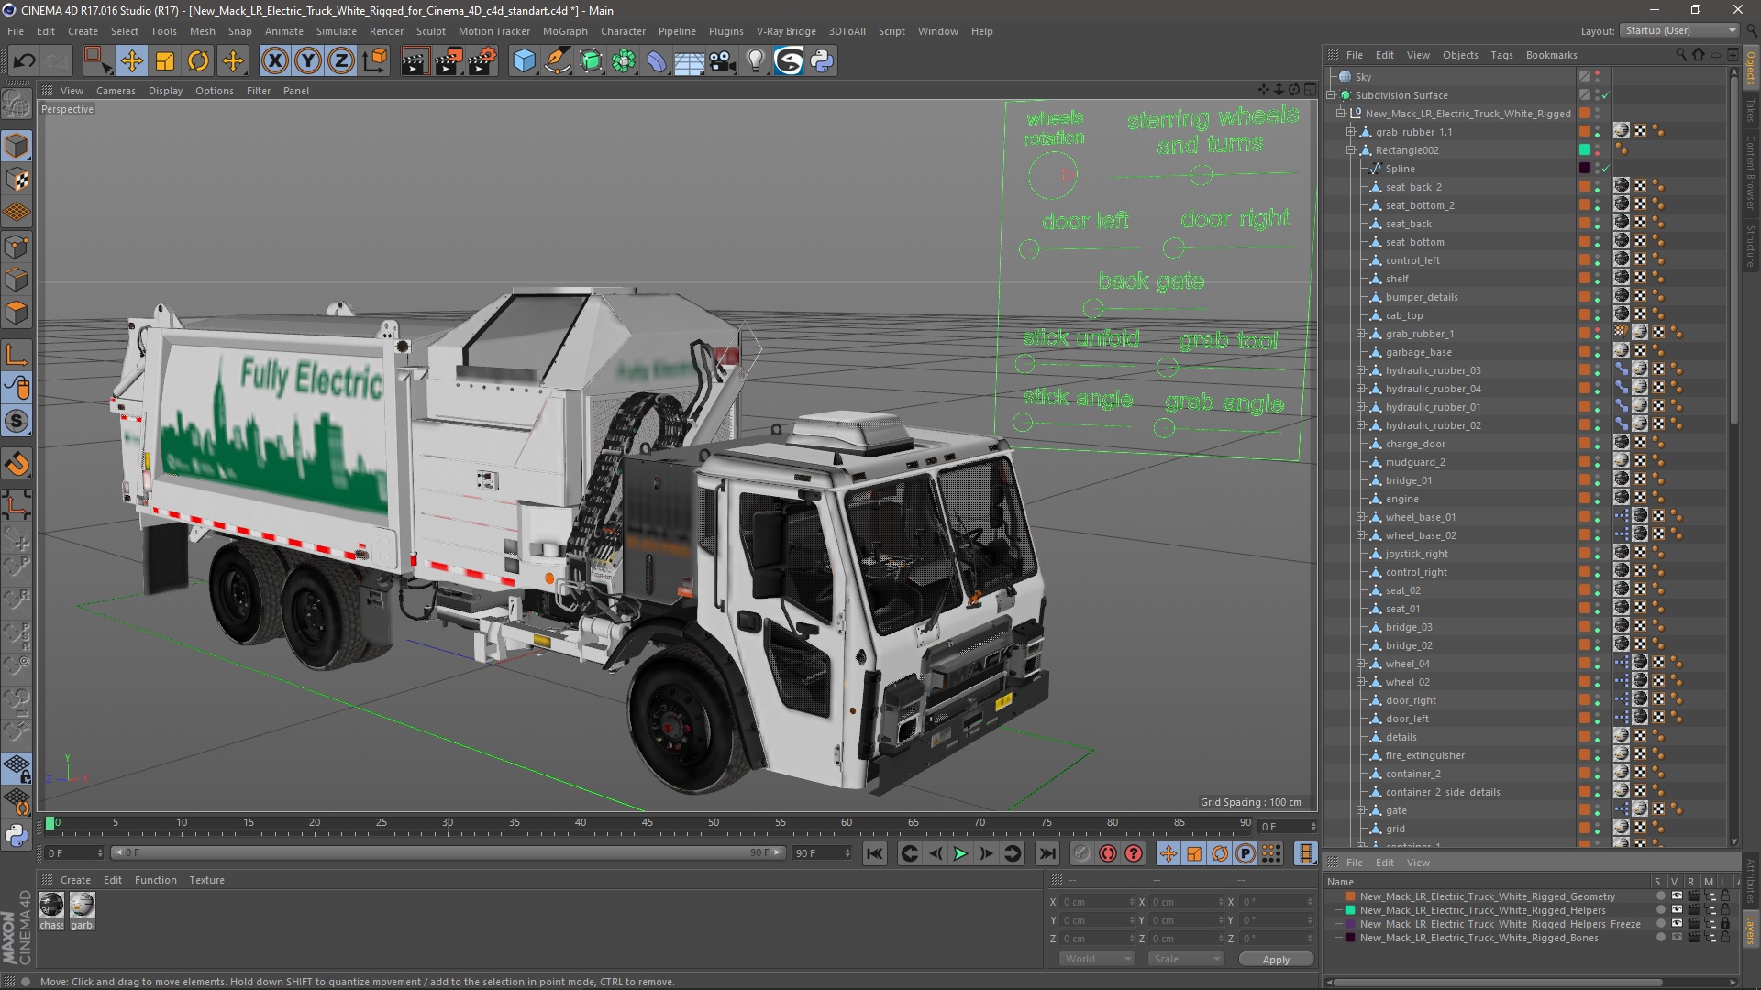Open the Mesh menu
Image resolution: width=1761 pixels, height=990 pixels.
tap(202, 31)
